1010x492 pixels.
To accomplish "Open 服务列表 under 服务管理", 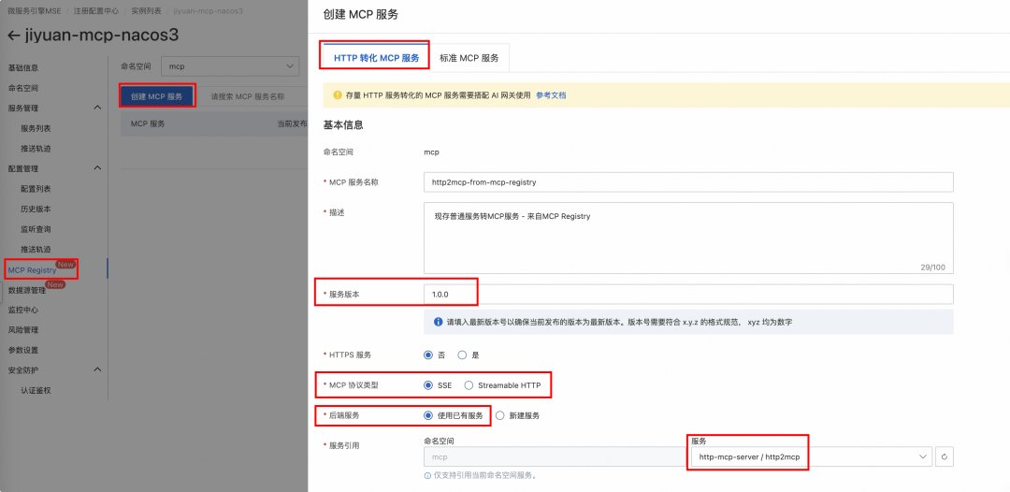I will pos(36,128).
